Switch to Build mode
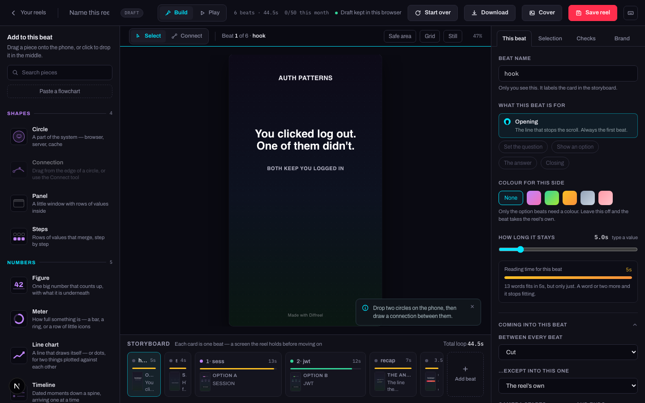This screenshot has height=403, width=645. tap(176, 13)
